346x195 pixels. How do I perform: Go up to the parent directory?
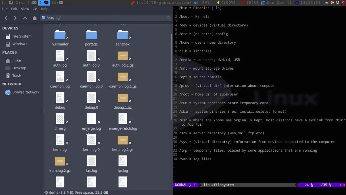(25, 18)
